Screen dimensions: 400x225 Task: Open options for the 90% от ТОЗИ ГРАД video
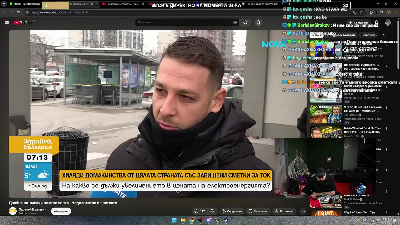pos(387,107)
